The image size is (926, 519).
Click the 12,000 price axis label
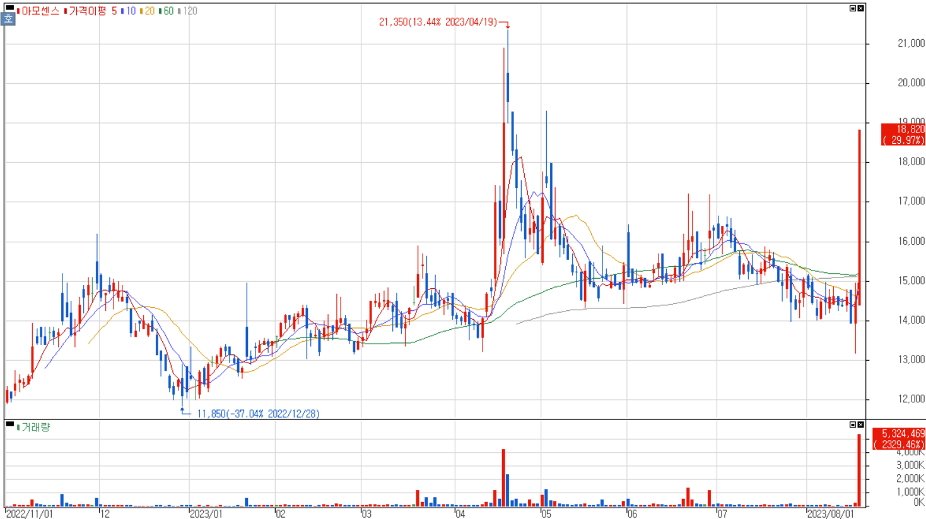coord(911,399)
